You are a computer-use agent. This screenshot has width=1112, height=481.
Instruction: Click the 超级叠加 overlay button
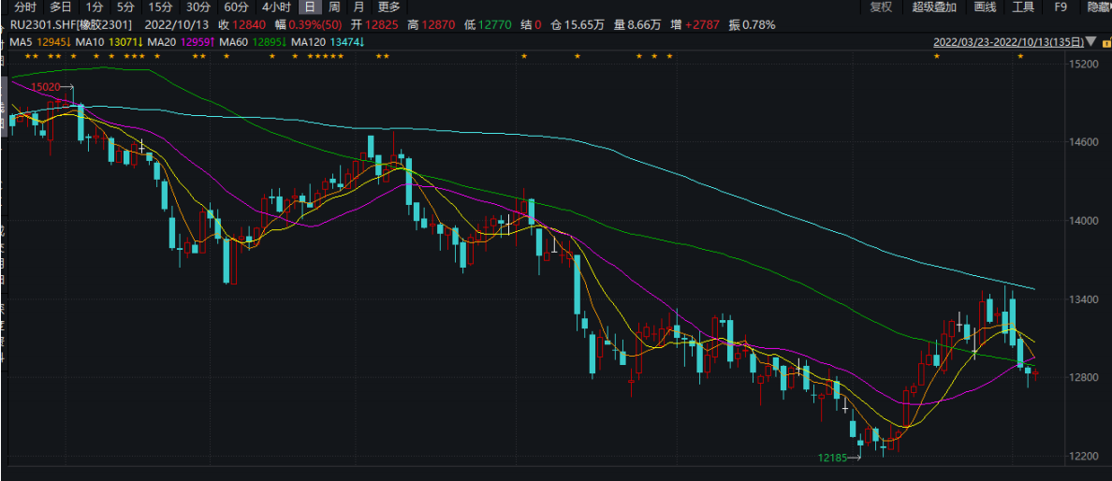(x=933, y=7)
